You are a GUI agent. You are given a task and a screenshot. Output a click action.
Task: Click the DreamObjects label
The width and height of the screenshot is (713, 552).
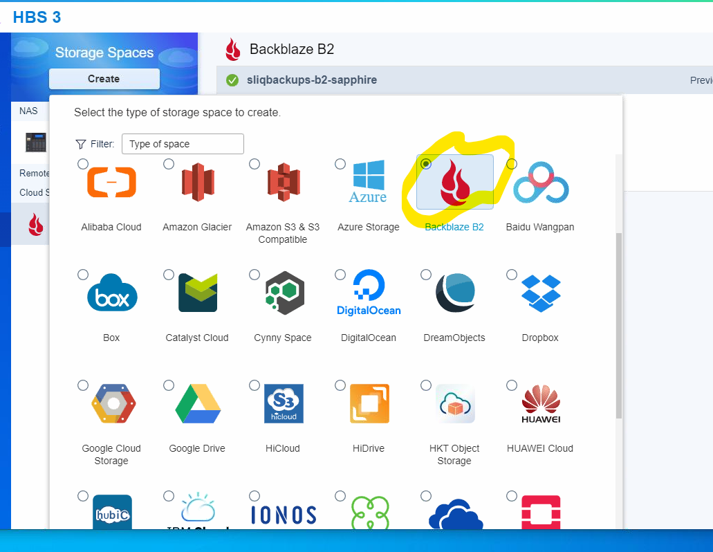pos(454,338)
